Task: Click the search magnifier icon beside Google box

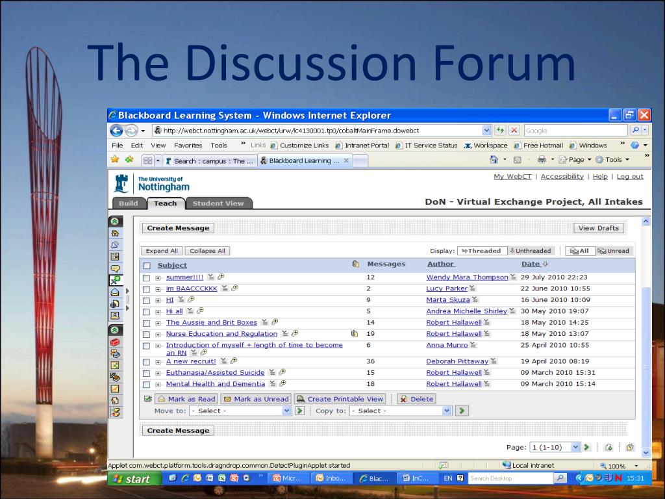Action: pos(635,130)
